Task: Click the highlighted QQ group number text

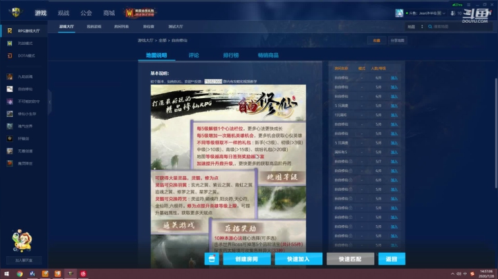Action: point(213,81)
